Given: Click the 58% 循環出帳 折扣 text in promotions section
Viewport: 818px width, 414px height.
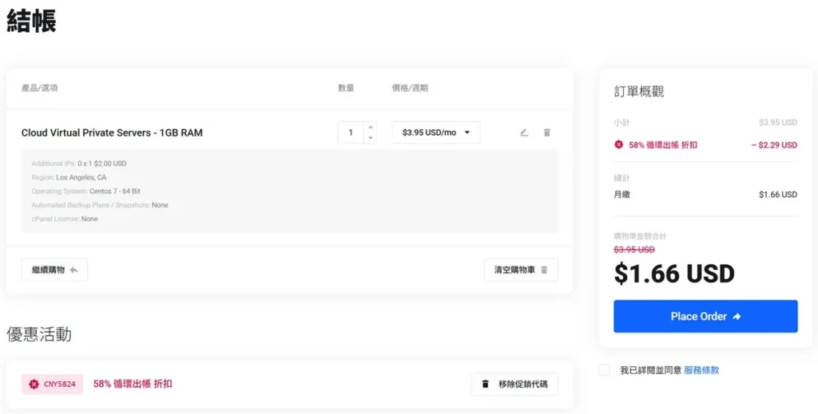Looking at the screenshot, I should (133, 384).
